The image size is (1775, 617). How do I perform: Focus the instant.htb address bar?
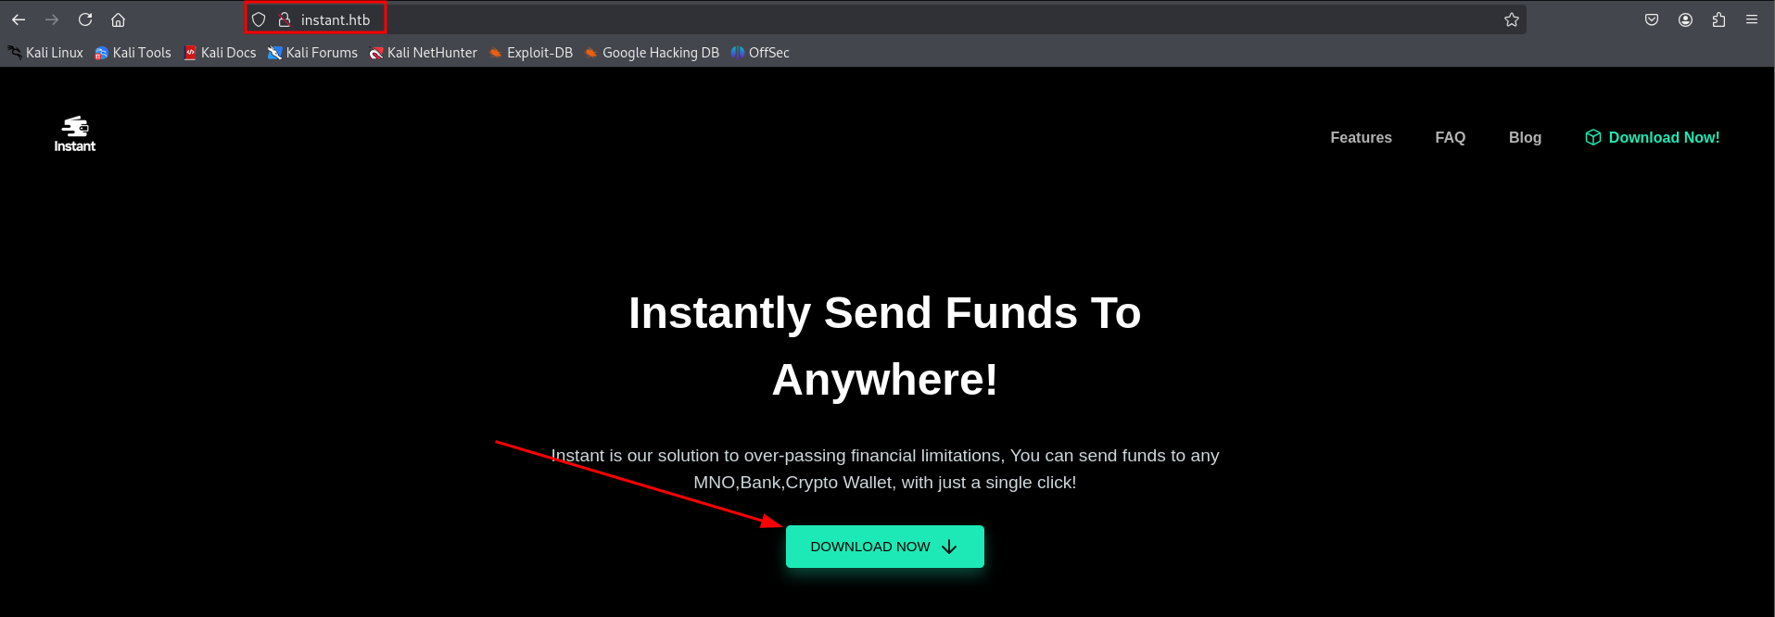click(x=885, y=19)
